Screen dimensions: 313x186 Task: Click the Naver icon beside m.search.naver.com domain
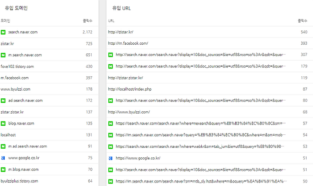point(3,55)
